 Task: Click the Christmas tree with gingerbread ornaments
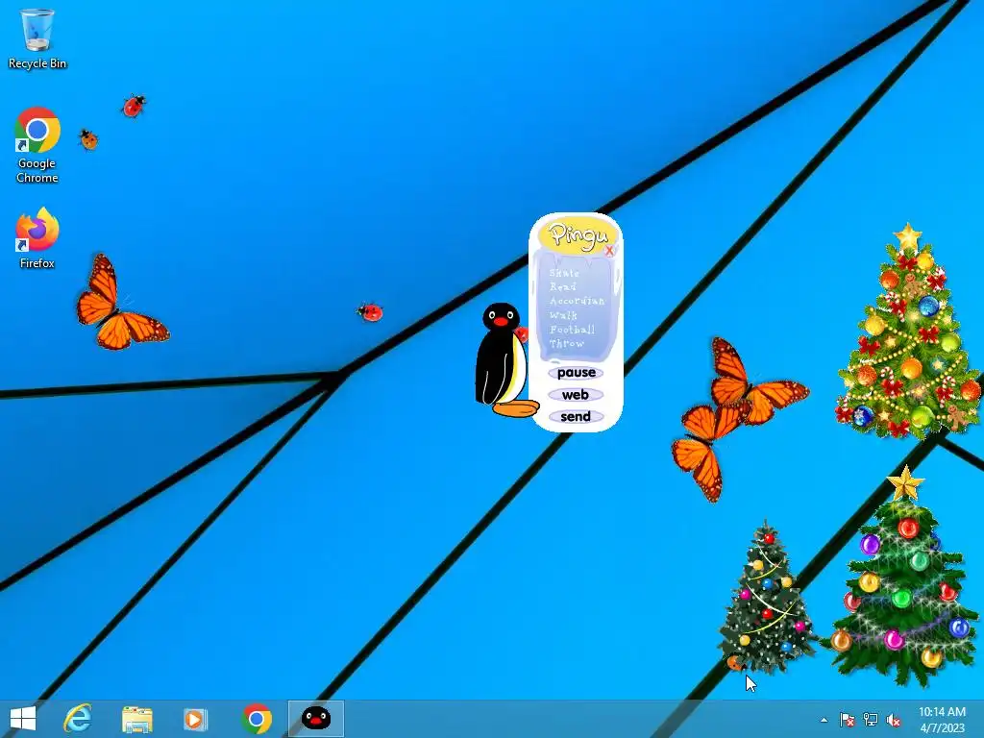(x=908, y=332)
